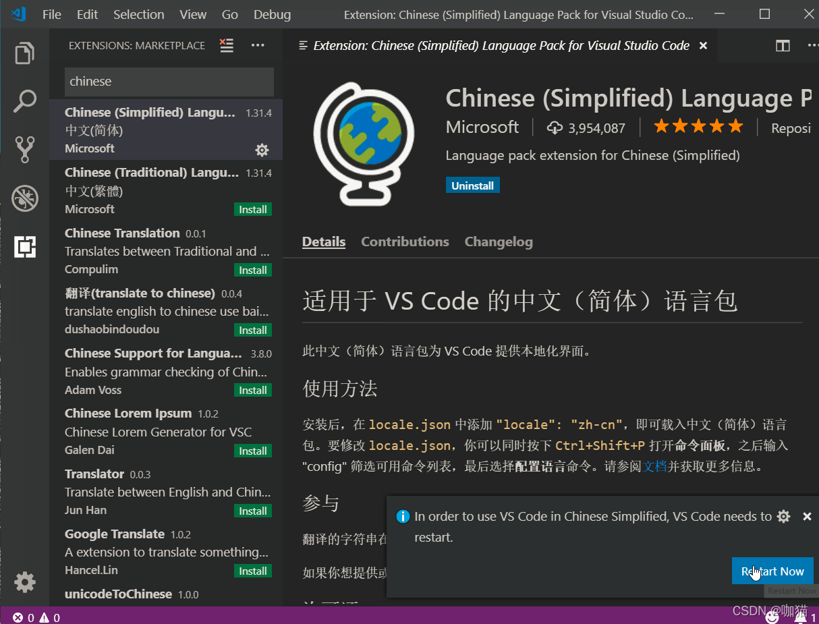Click the Restart Now button
Image resolution: width=819 pixels, height=624 pixels.
pos(772,571)
